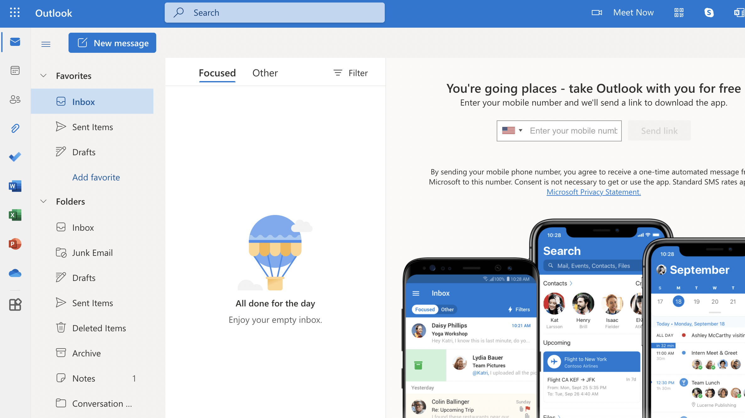
Task: Open OneDrive cloud icon
Action: pos(15,273)
